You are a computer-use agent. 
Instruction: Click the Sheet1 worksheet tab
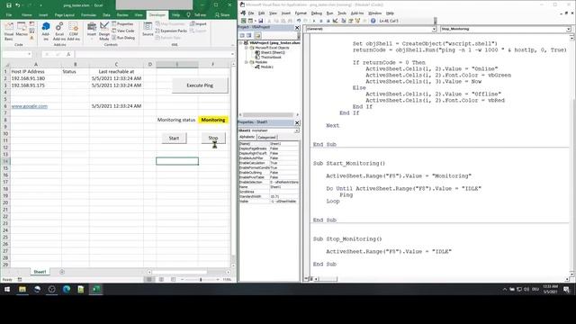pyautogui.click(x=40, y=272)
